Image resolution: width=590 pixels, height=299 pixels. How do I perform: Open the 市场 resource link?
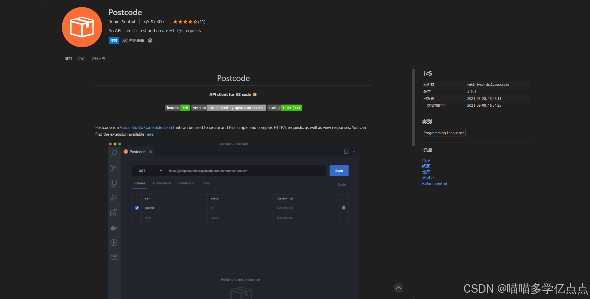pos(426,160)
